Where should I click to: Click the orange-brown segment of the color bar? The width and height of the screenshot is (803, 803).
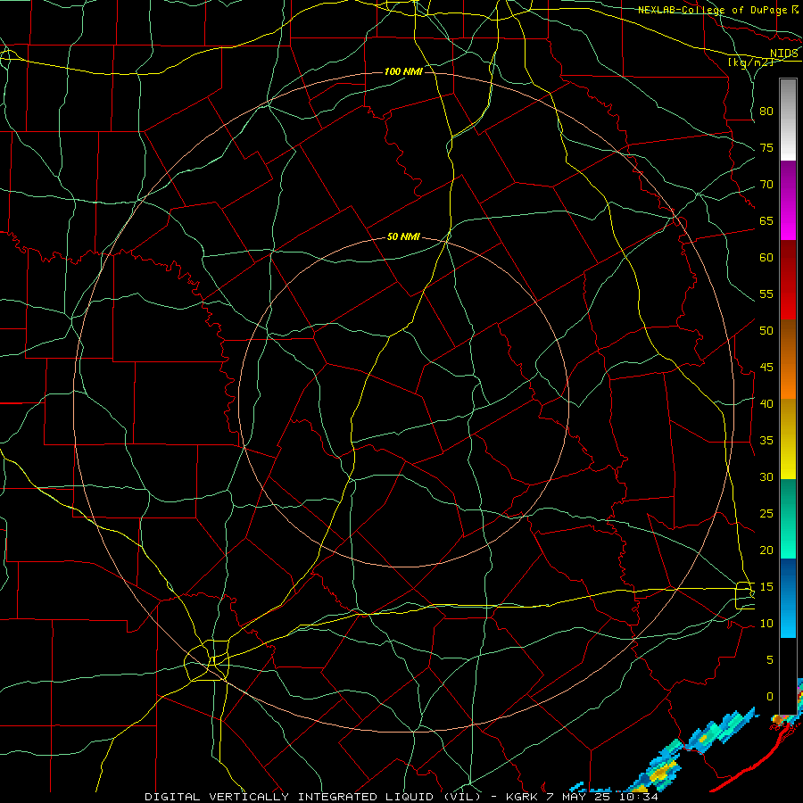click(788, 360)
